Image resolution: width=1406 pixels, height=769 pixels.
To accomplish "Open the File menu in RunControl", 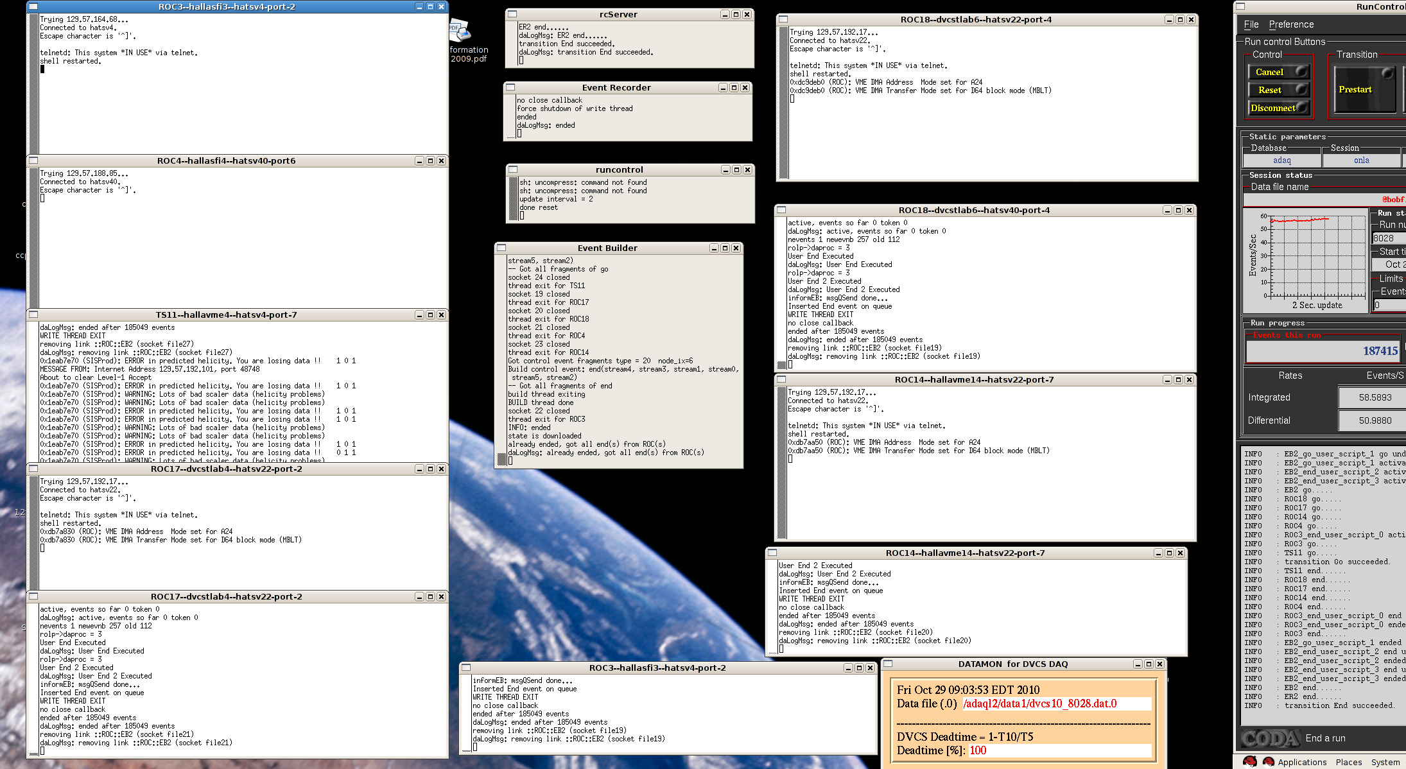I will [1251, 24].
